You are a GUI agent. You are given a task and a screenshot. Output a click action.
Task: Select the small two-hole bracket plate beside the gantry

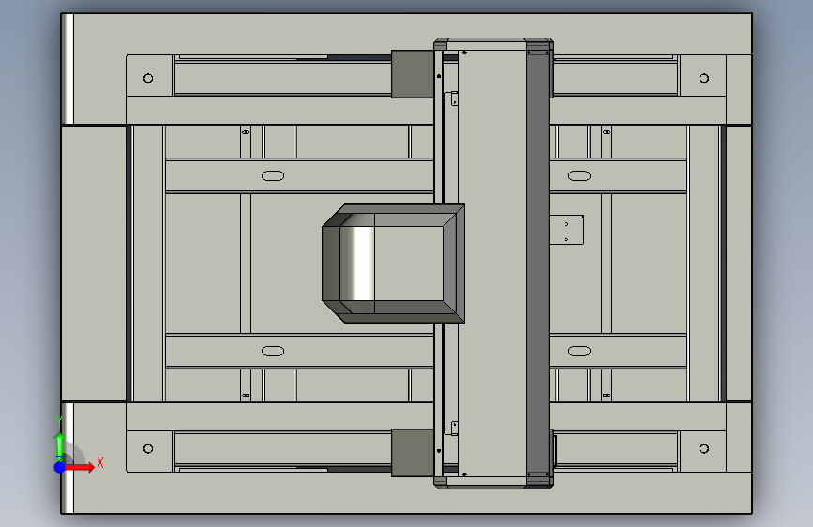click(566, 230)
